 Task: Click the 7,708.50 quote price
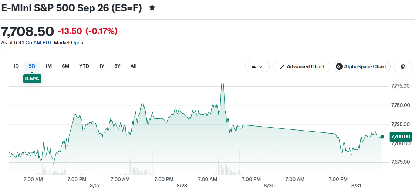click(x=28, y=32)
